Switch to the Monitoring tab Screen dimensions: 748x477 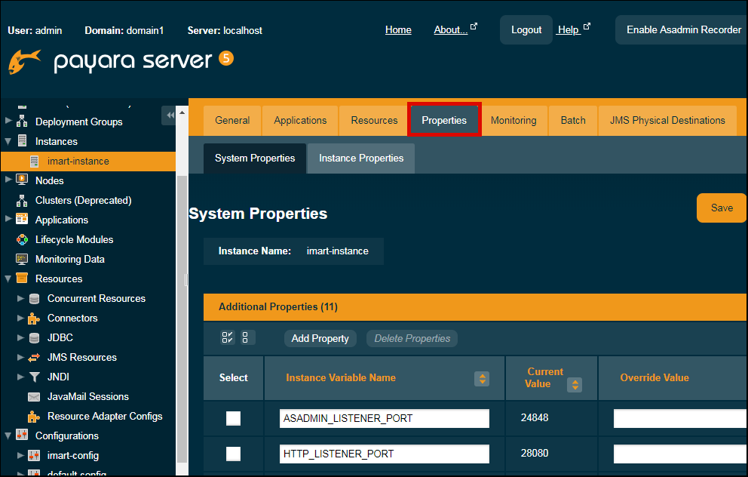coord(513,120)
